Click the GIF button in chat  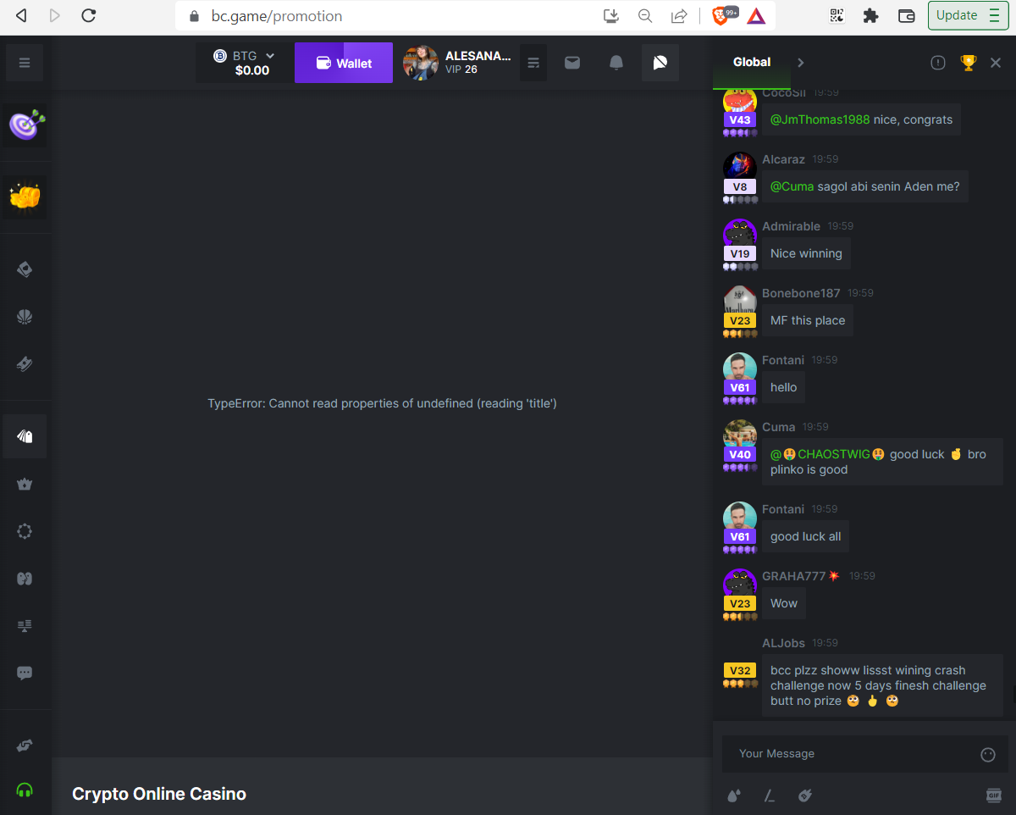pos(994,795)
